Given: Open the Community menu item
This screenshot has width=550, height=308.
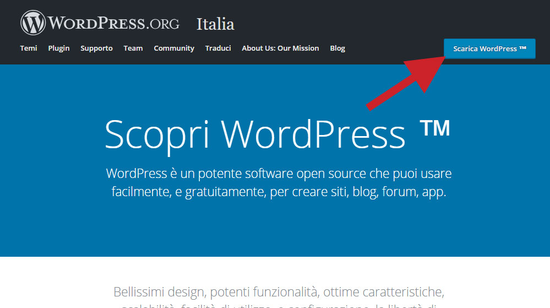Looking at the screenshot, I should [174, 48].
